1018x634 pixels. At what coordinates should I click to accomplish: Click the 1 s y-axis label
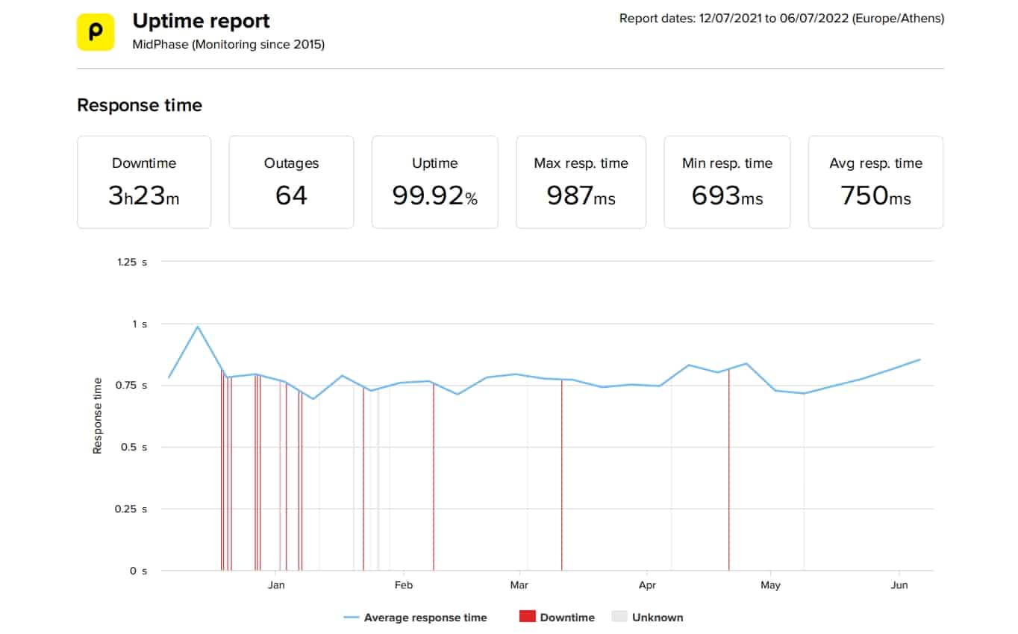coord(140,324)
